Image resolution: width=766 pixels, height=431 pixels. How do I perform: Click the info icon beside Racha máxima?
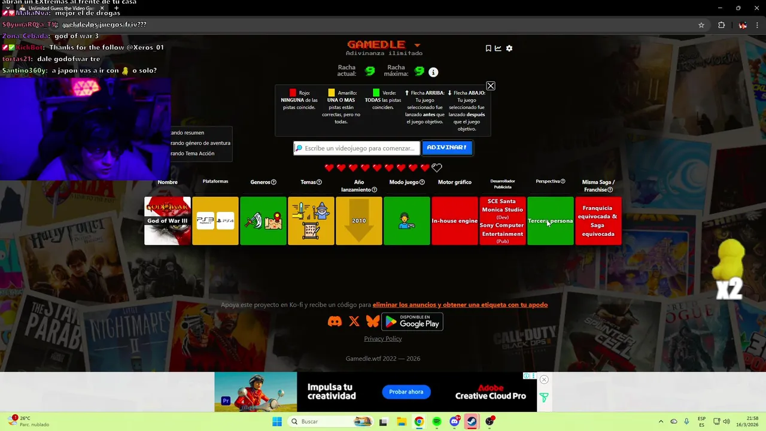pos(433,72)
